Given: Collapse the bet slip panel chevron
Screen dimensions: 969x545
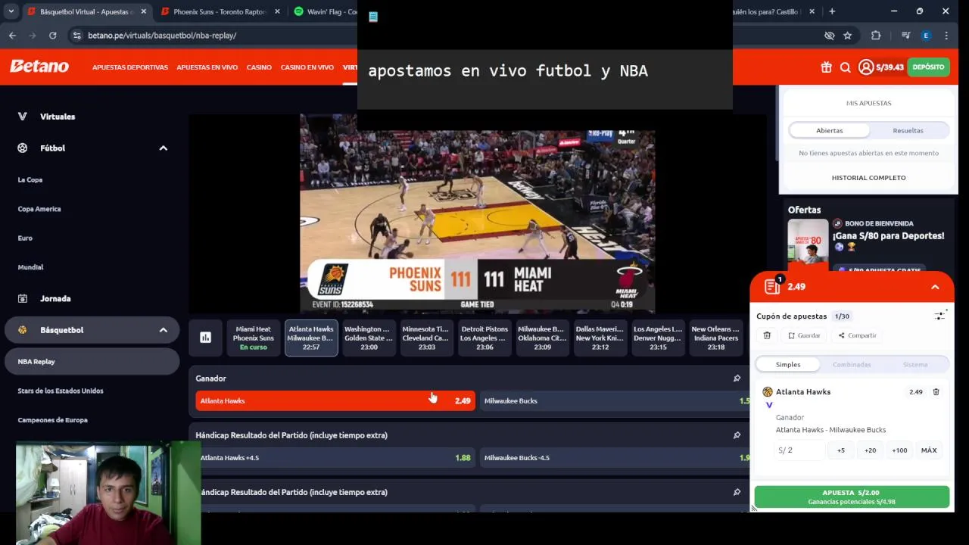Looking at the screenshot, I should pos(935,287).
